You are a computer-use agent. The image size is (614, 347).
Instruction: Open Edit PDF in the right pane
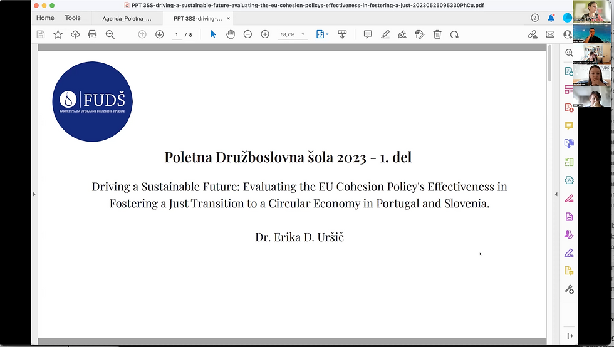[x=569, y=90]
